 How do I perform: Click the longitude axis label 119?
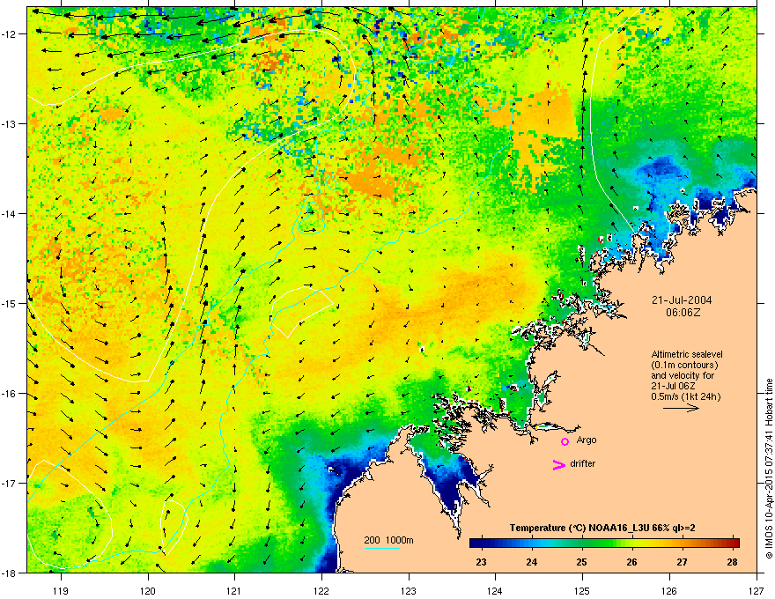tap(61, 591)
